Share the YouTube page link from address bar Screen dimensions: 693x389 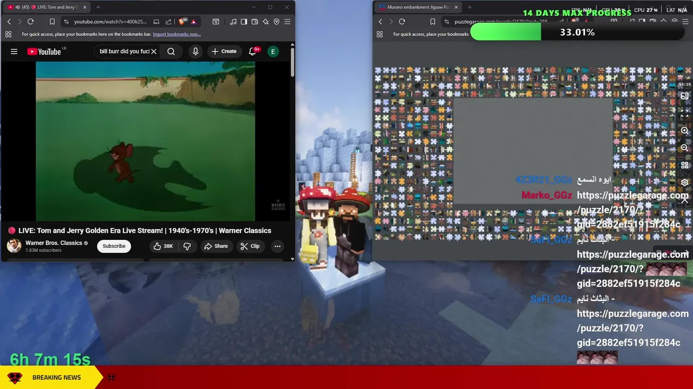click(168, 22)
